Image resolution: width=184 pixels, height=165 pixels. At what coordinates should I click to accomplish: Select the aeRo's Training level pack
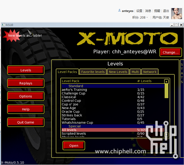pos(113,89)
